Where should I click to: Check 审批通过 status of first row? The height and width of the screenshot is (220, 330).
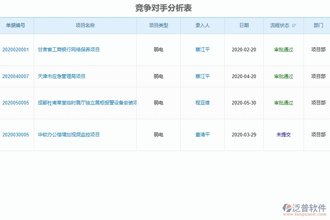(x=283, y=49)
